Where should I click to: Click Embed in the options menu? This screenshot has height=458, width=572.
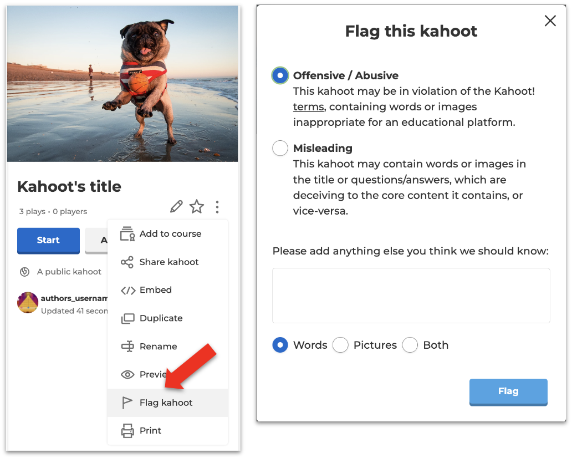pyautogui.click(x=155, y=290)
